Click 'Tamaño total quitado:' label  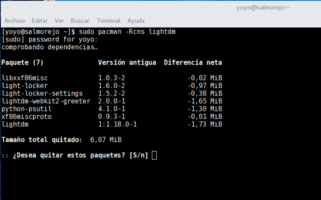tap(42, 140)
